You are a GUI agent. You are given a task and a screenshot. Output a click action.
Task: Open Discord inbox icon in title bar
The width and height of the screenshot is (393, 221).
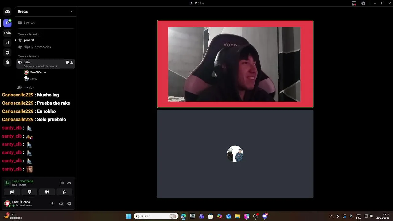[x=354, y=3]
